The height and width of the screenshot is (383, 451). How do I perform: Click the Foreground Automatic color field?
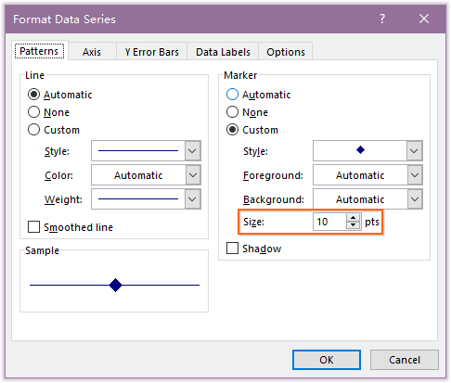click(x=360, y=175)
